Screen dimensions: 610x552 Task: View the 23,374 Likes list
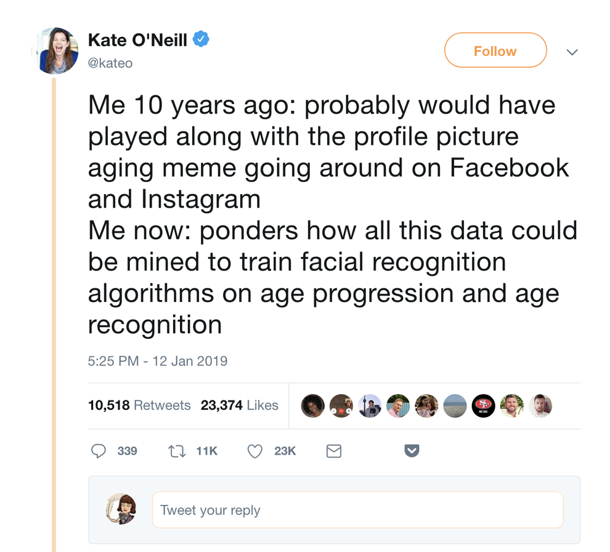point(240,405)
